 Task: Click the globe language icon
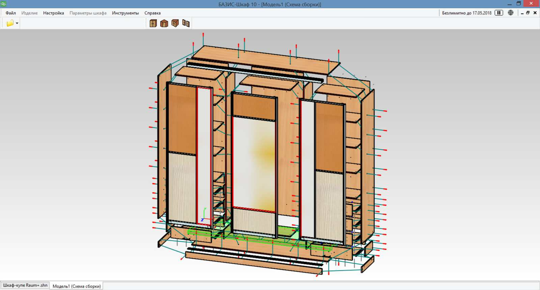click(511, 13)
